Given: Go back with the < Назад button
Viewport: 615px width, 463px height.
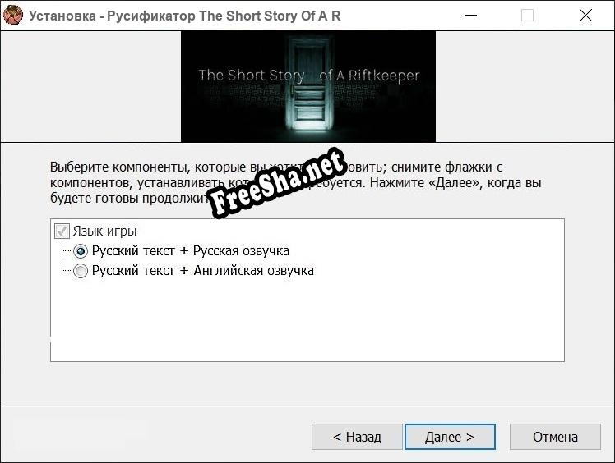Looking at the screenshot, I should click(x=357, y=437).
